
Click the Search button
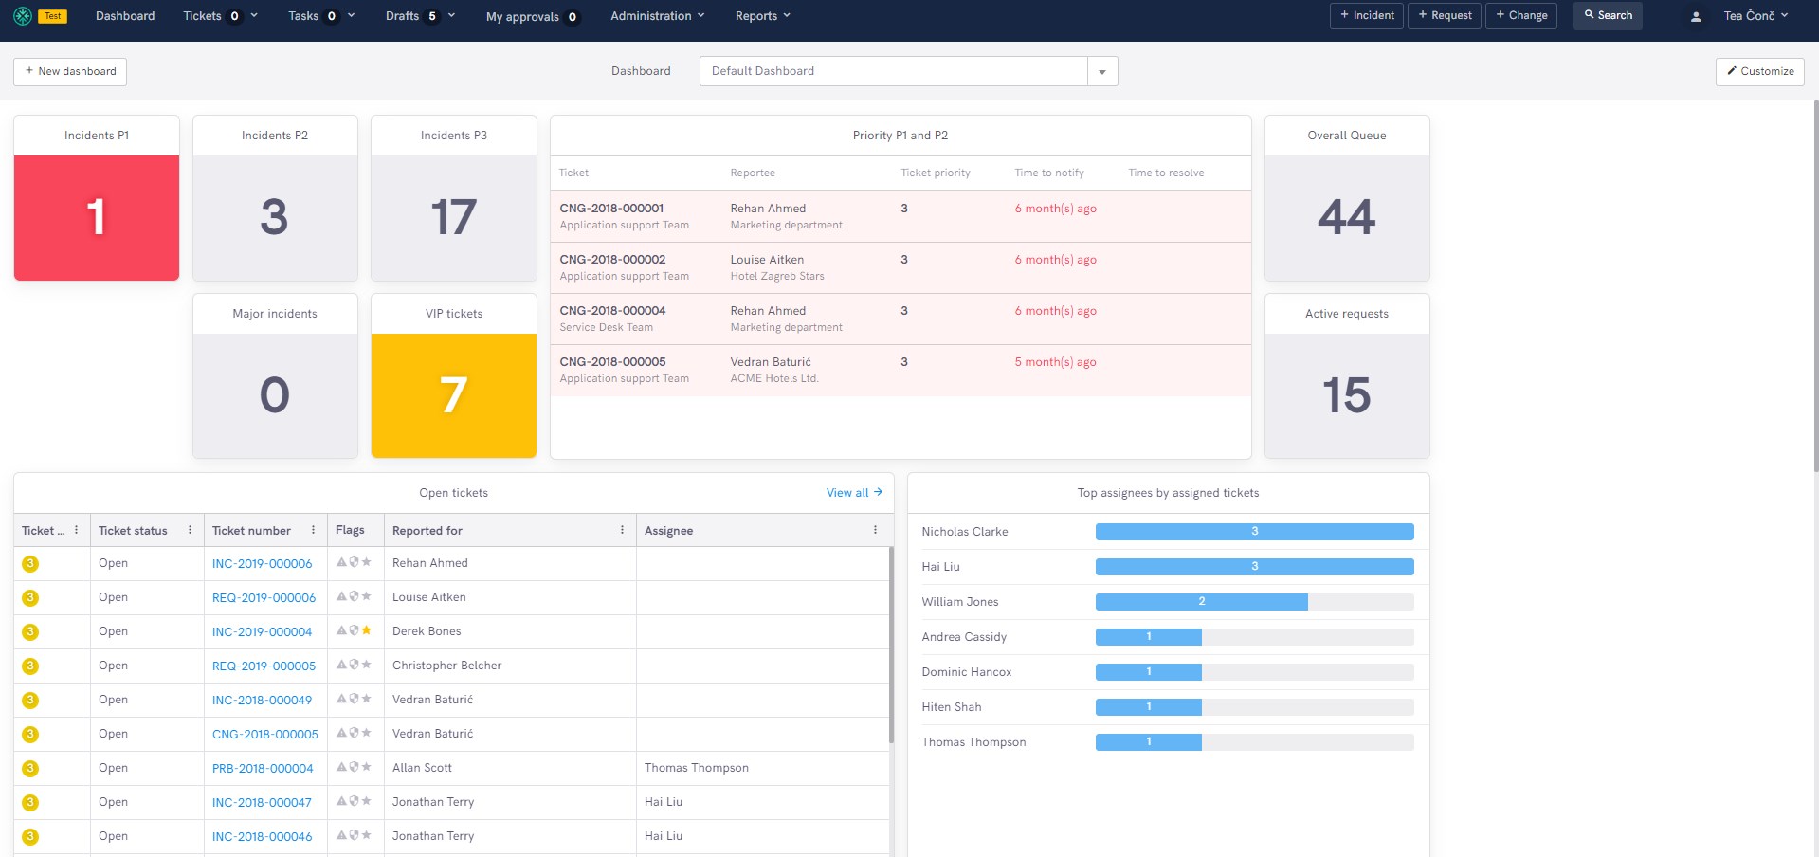coord(1608,15)
